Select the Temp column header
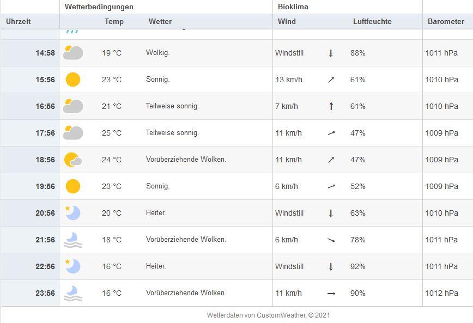Viewport: 473px width, 323px height. pos(114,21)
